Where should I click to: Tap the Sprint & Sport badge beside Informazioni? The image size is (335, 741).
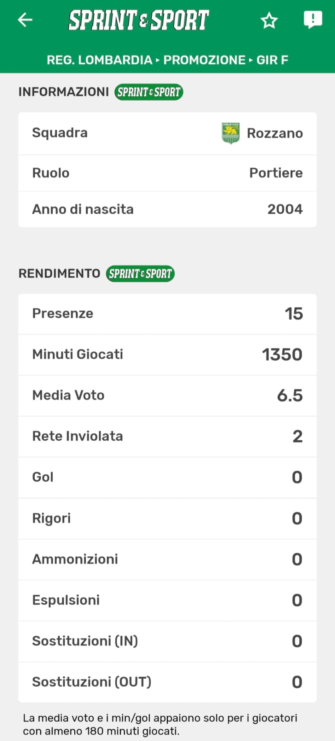pos(149,92)
